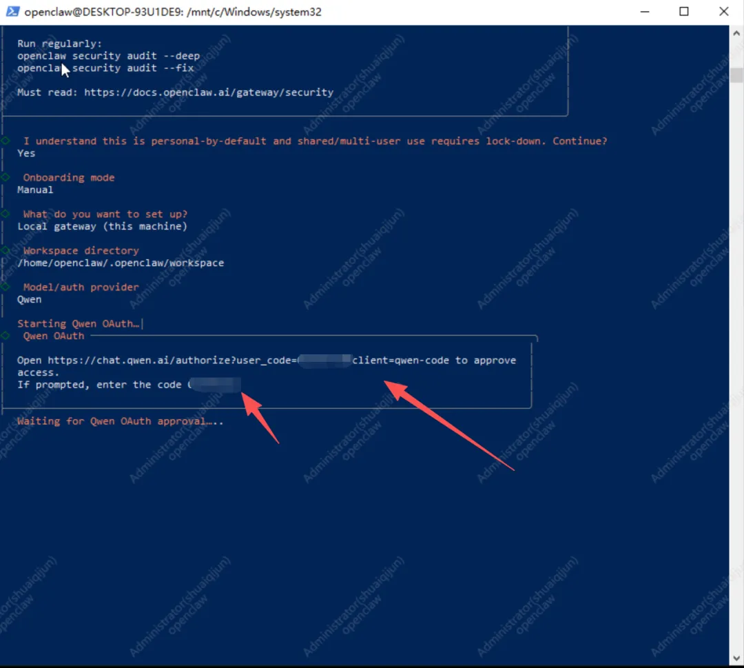The image size is (744, 668).
Task: Click the diamond marker beside Qwen OAuth
Action: (x=6, y=336)
